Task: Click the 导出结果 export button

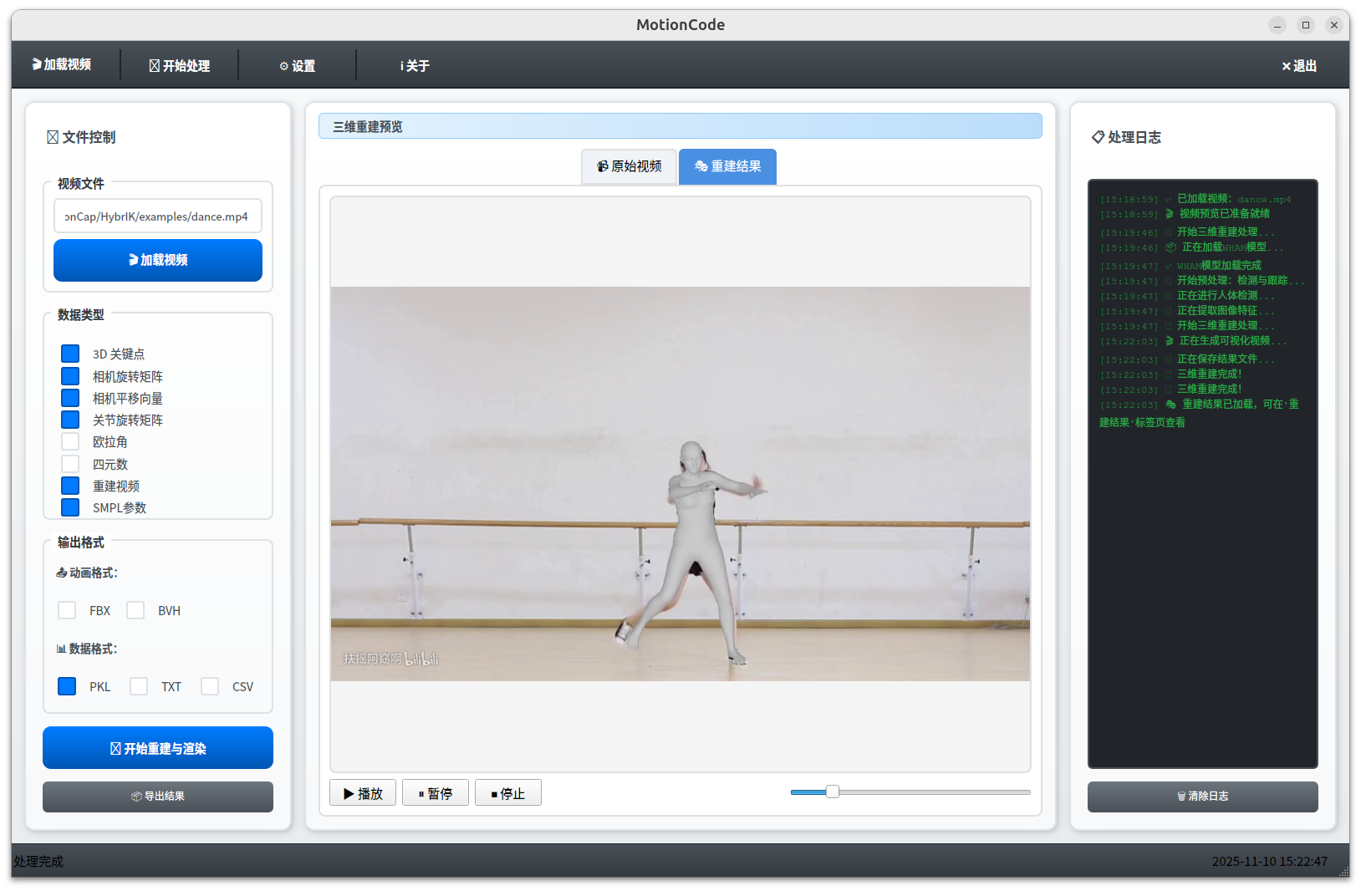Action: (158, 797)
